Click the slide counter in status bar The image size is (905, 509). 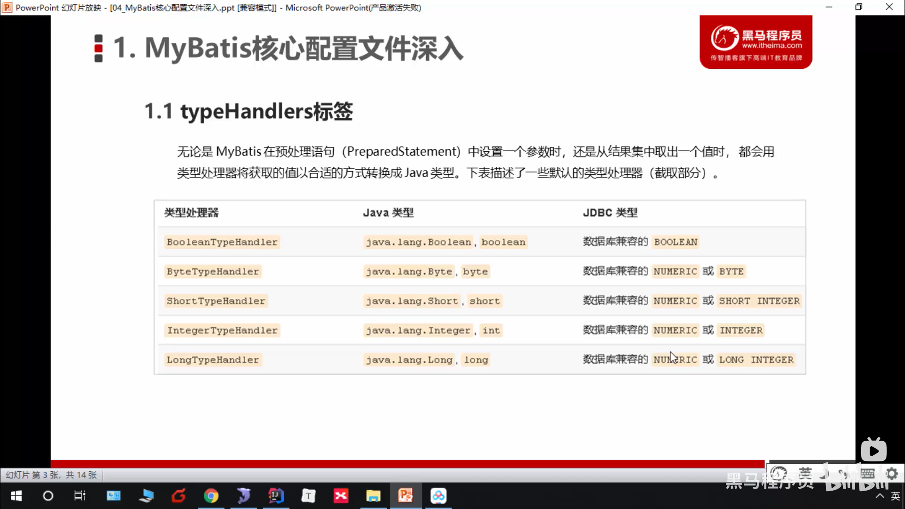tap(51, 475)
